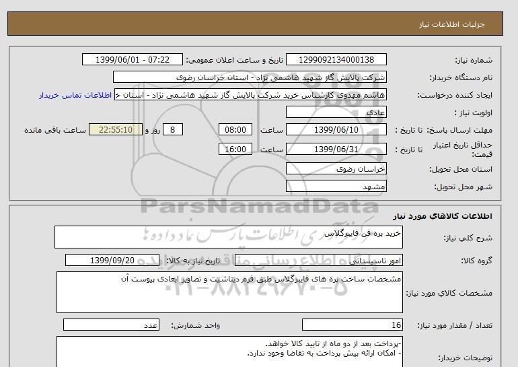
Task: Click the توضیحات خریدار text area
Action: pyautogui.click(x=229, y=352)
